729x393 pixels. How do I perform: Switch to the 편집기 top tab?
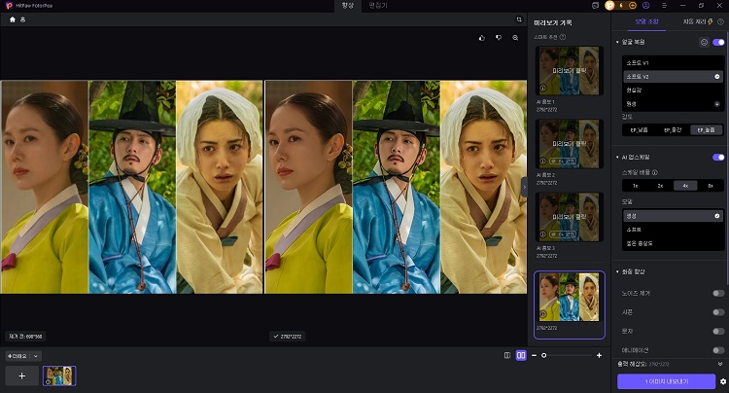[377, 6]
